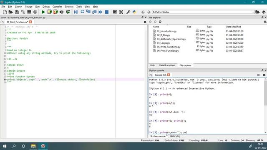
Task: Run current cell icon
Action: click(x=50, y=12)
